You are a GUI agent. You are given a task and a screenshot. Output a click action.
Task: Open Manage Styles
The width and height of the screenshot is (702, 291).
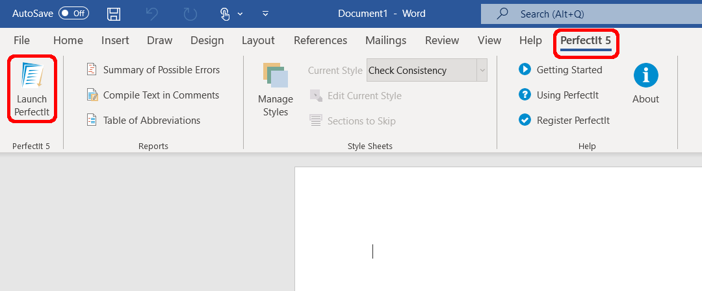(x=276, y=89)
